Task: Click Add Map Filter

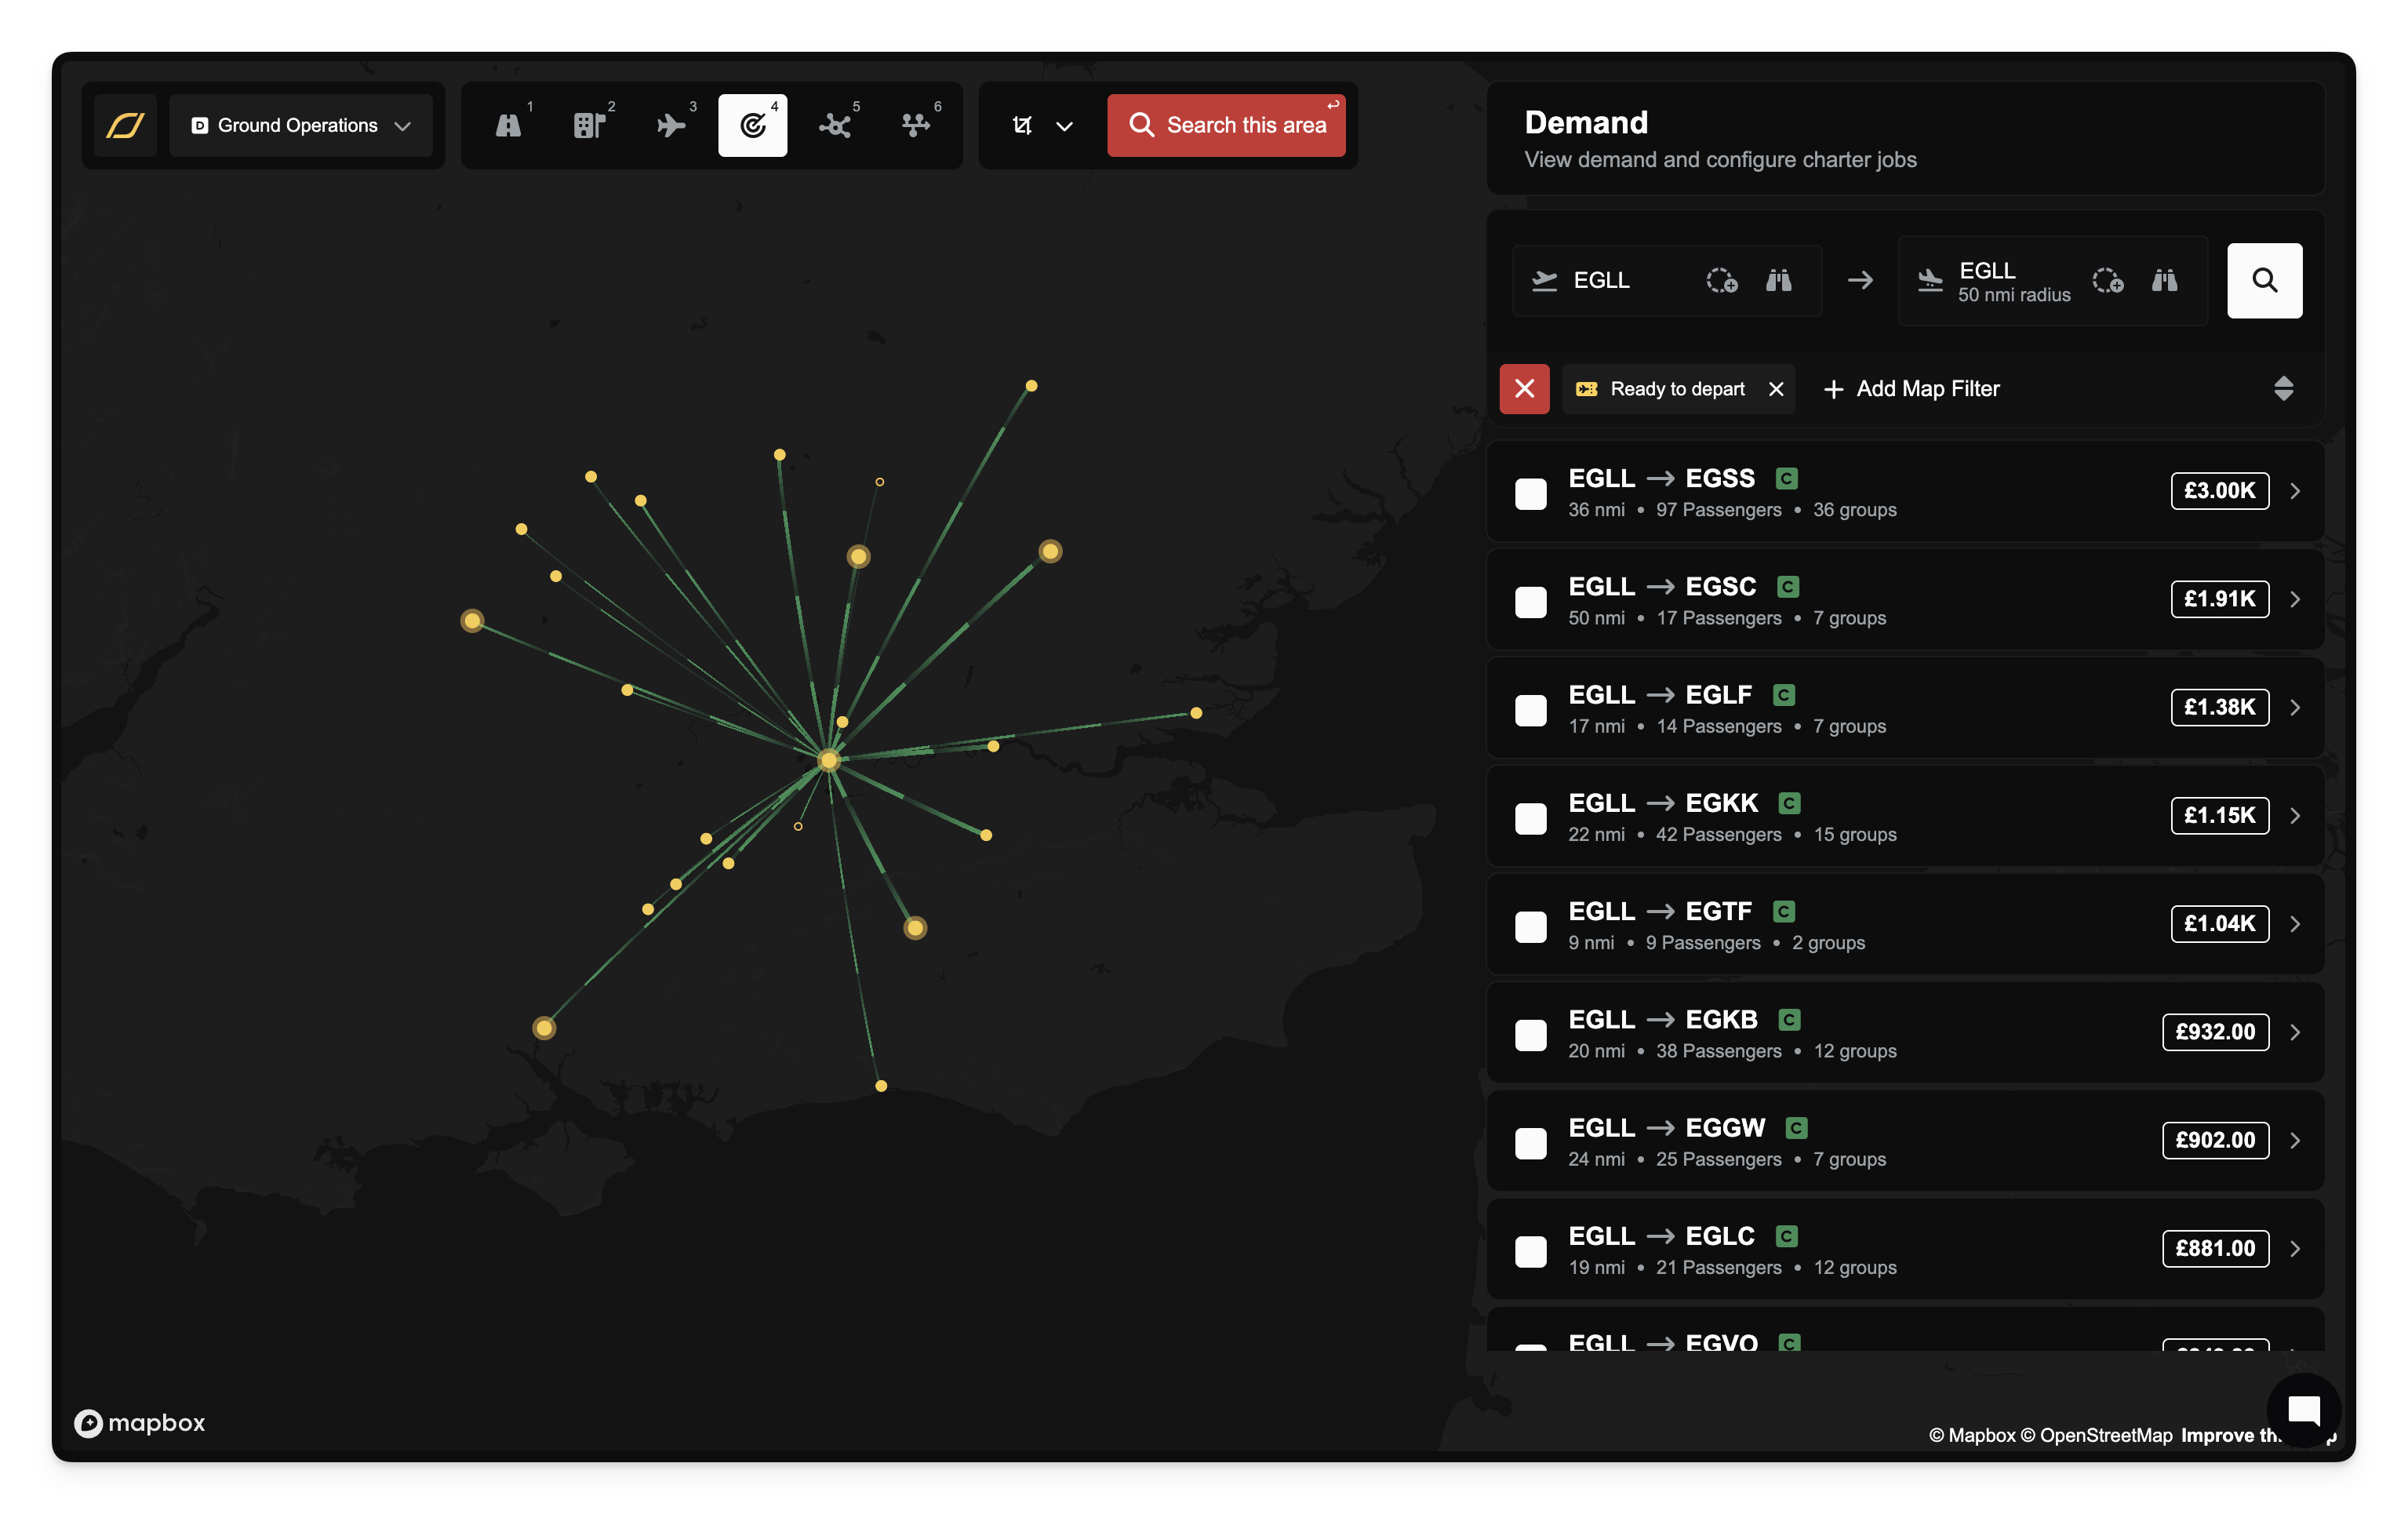Action: 1911,389
